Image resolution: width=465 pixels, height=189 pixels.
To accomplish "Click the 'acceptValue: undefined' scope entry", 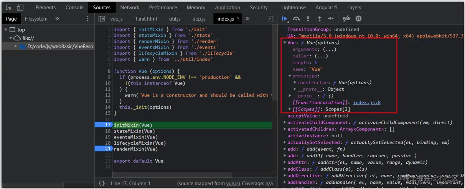I will click(318, 116).
